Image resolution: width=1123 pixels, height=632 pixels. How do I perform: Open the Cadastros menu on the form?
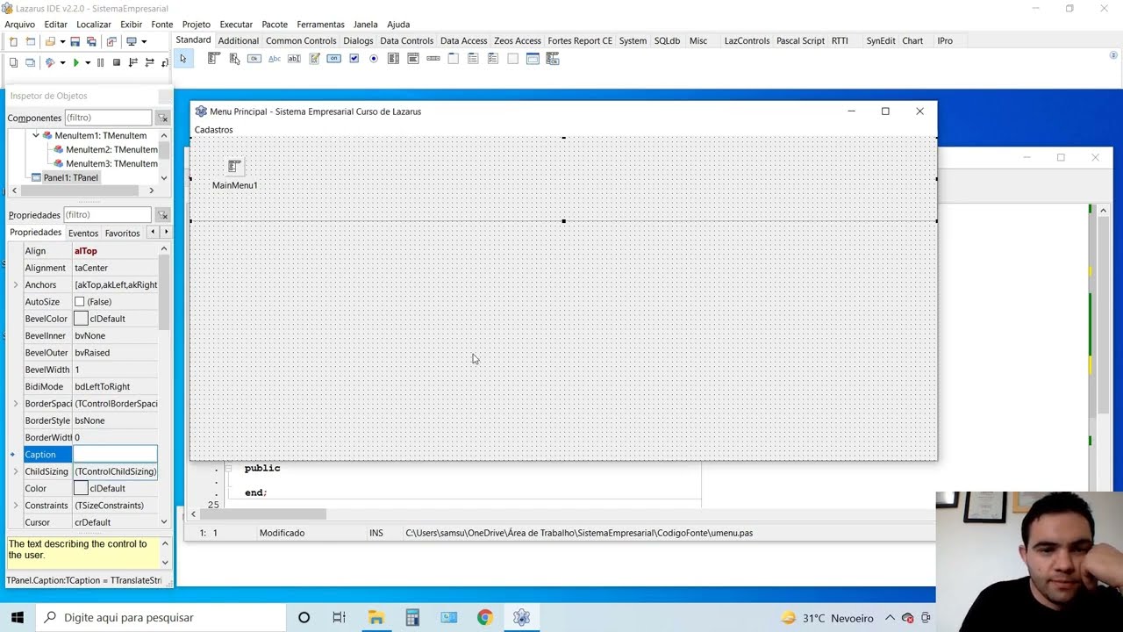214,130
